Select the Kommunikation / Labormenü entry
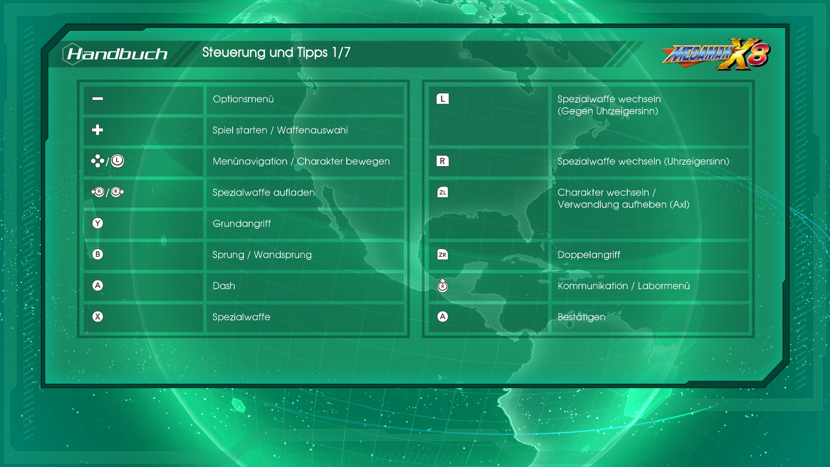The height and width of the screenshot is (467, 830). pyautogui.click(x=623, y=286)
